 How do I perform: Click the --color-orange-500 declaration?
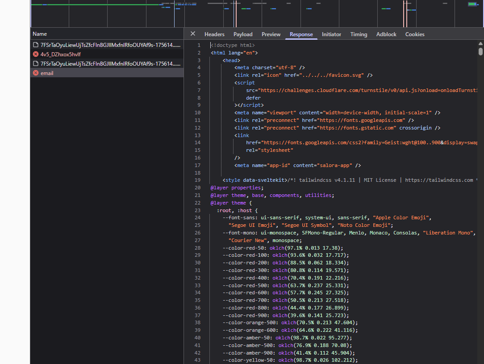click(x=290, y=322)
